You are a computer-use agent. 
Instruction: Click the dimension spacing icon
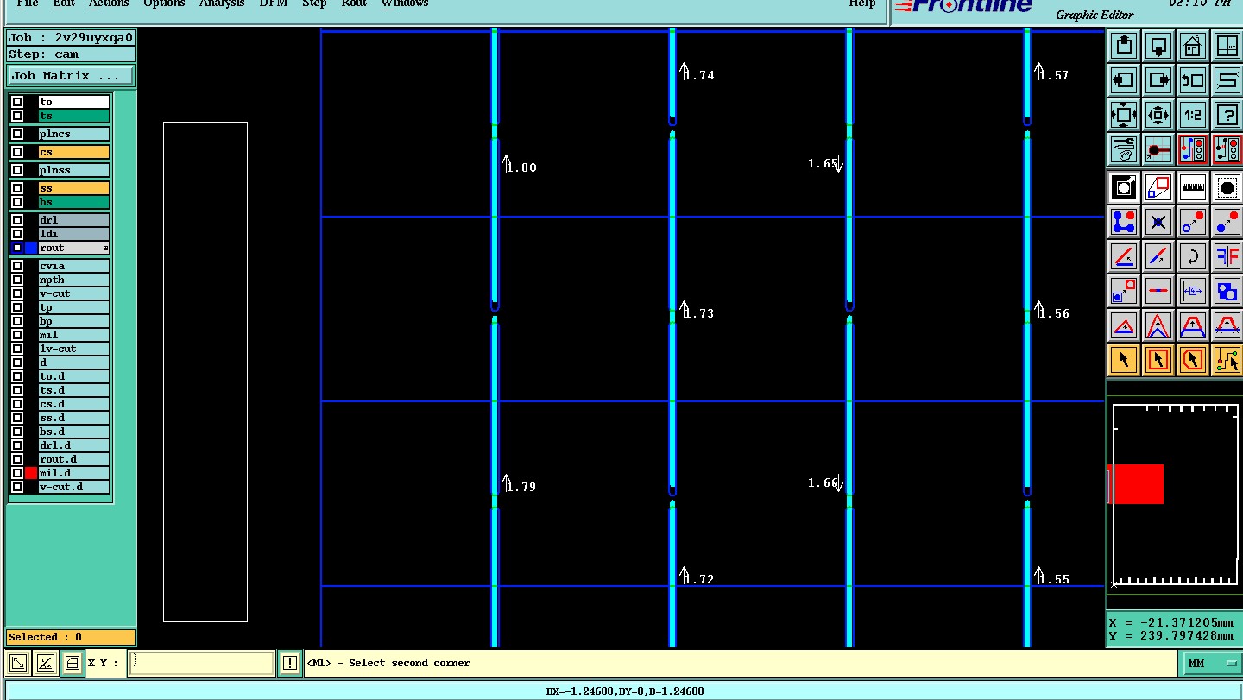point(1192,291)
